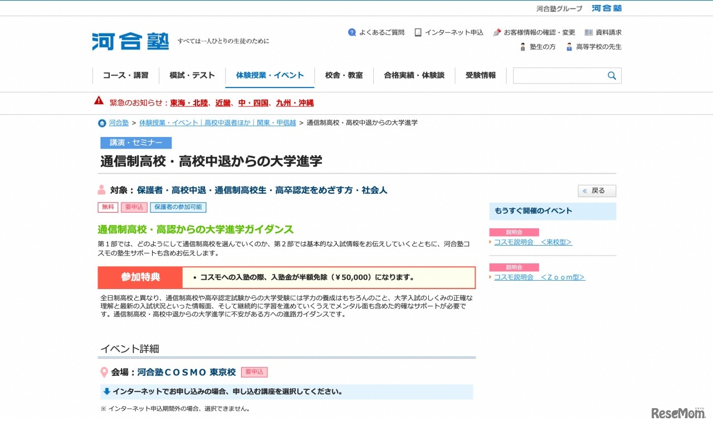Click the red emergency warning triangle icon

(99, 101)
